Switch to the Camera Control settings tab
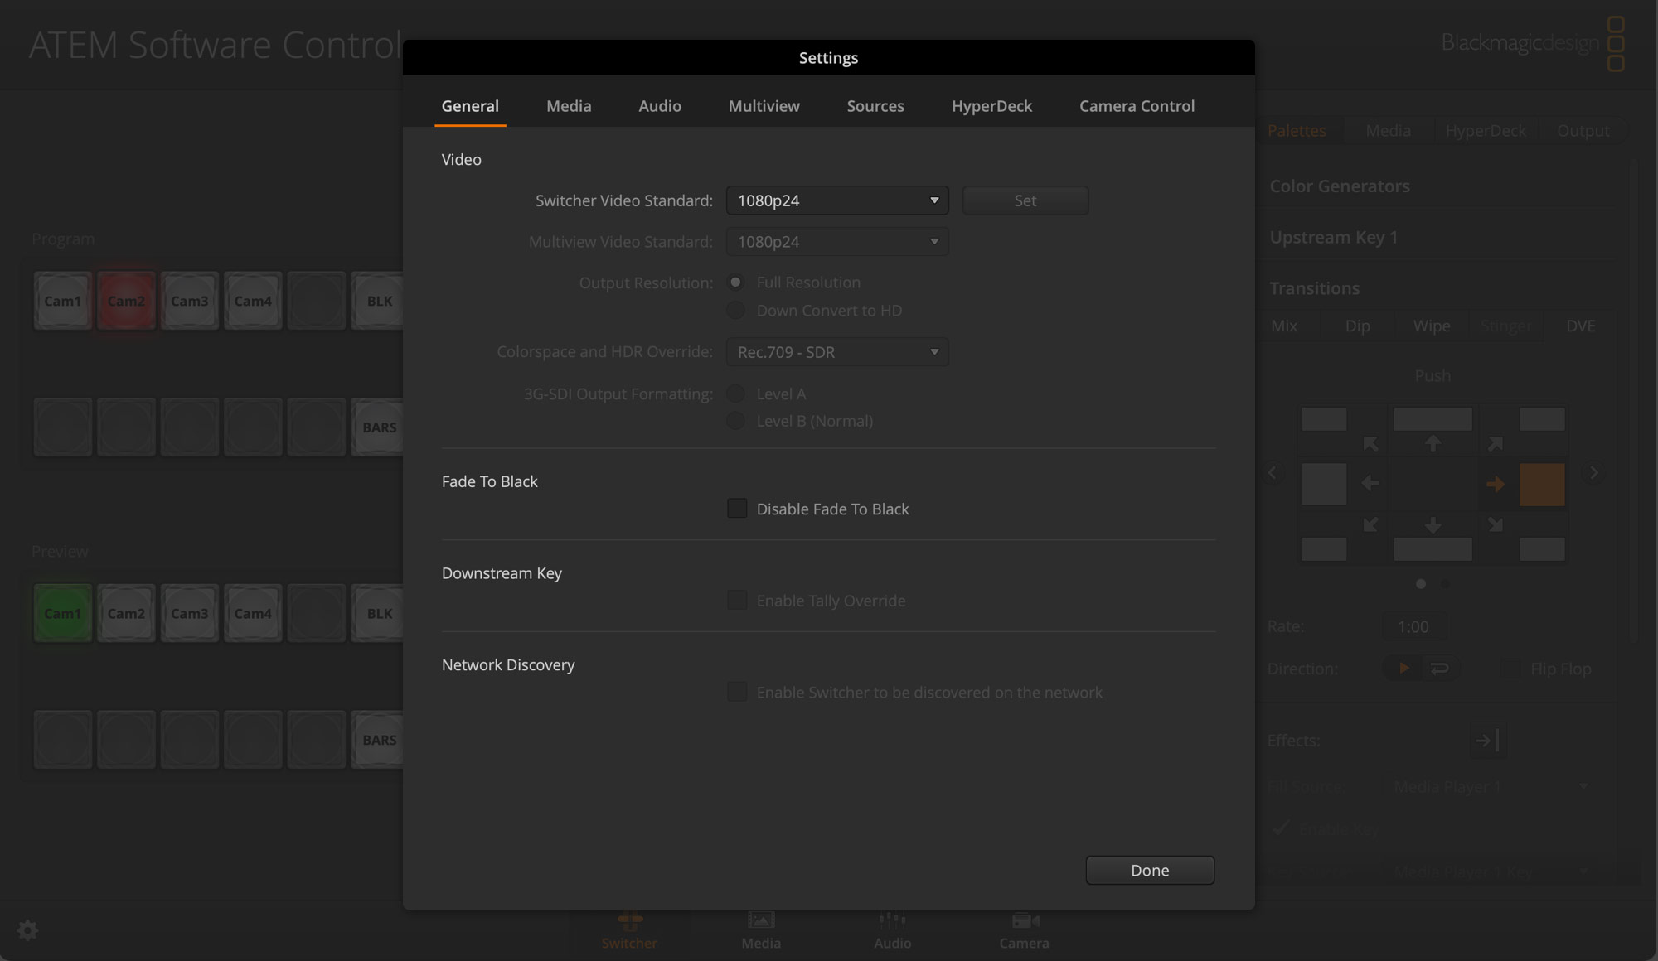Screen dimensions: 1658x961 tap(1137, 106)
